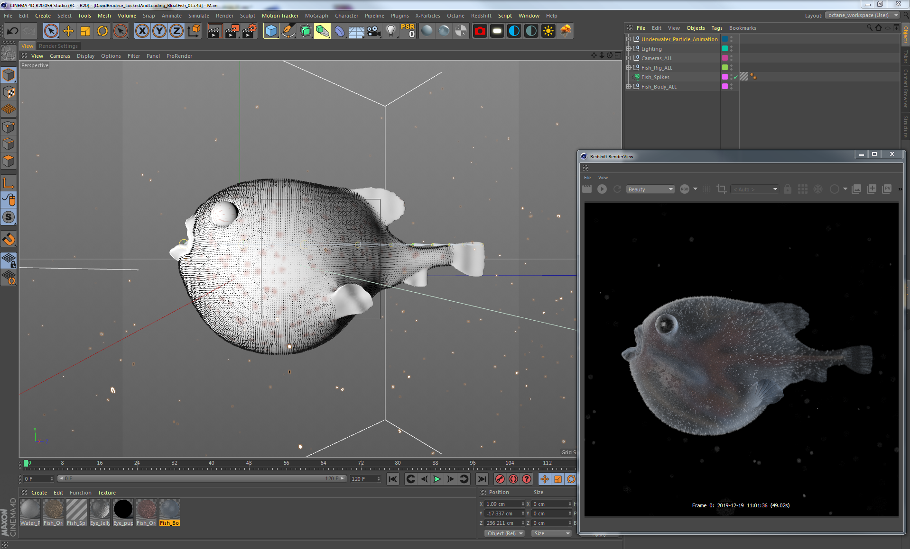Lock the Y axis with the Y toggle
Screen dimensions: 910x549
tap(159, 31)
